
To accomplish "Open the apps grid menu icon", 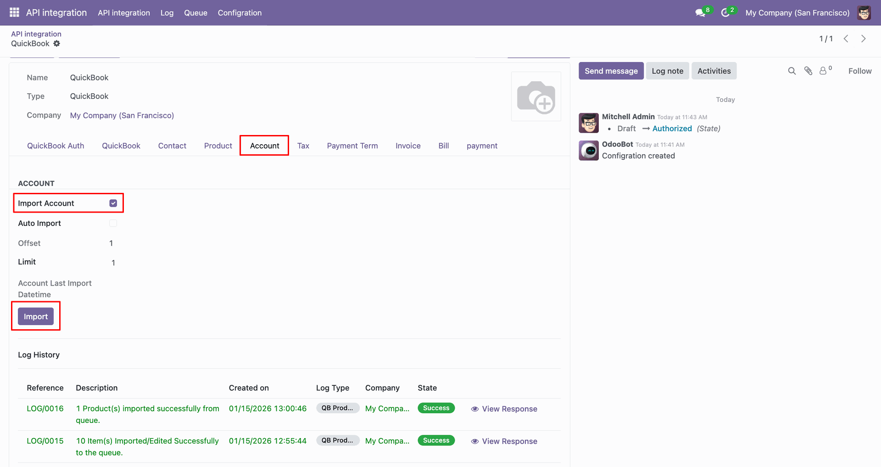I will 14,12.
